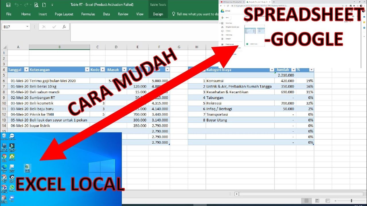The image size is (367, 206).
Task: Click the Cancel X icon in formula bar
Action: [x=44, y=27]
